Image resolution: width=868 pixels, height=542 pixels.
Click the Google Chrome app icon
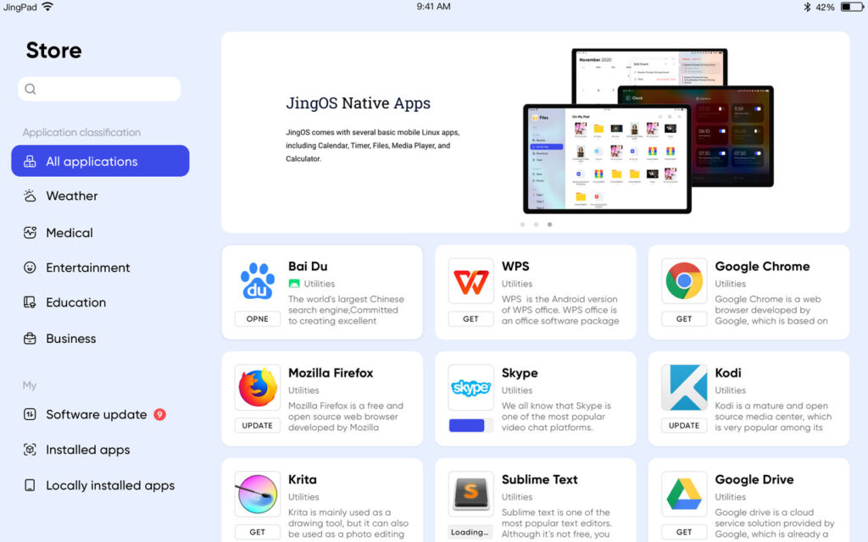click(x=684, y=281)
